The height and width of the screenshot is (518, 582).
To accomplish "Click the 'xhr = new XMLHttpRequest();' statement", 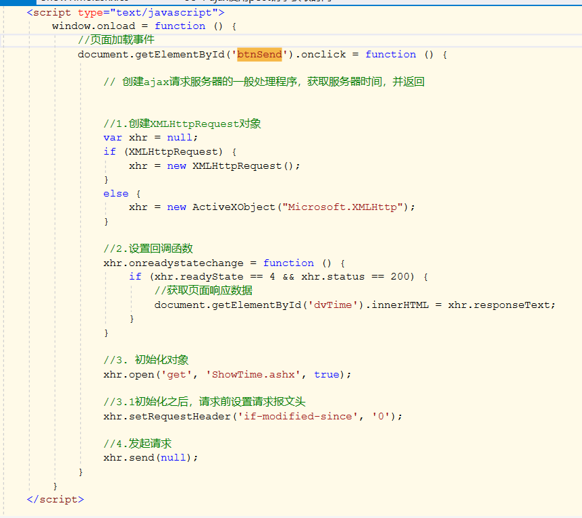I will tap(214, 165).
